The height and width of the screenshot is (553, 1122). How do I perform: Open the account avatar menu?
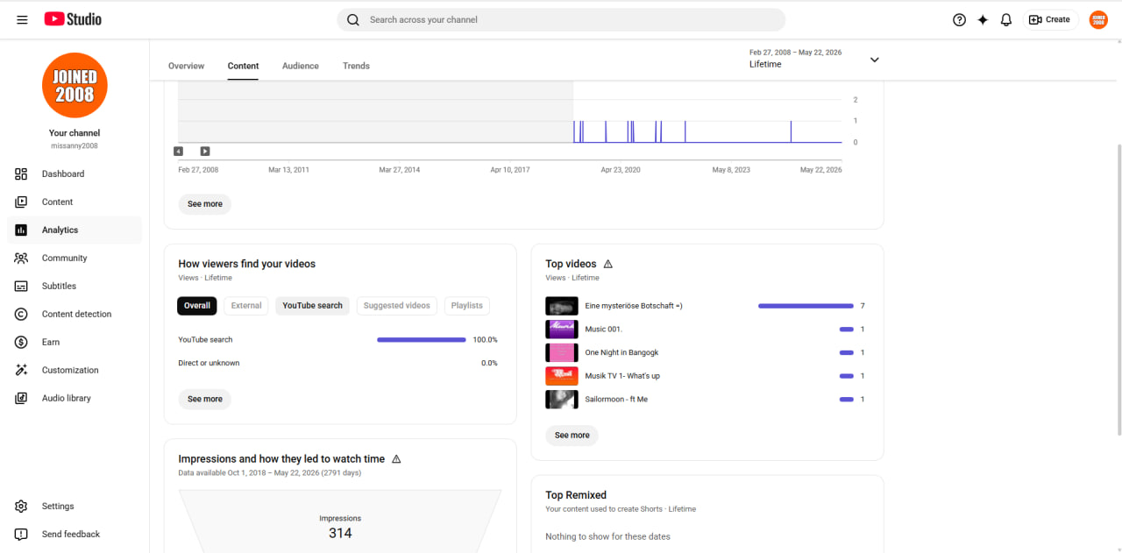click(x=1098, y=19)
